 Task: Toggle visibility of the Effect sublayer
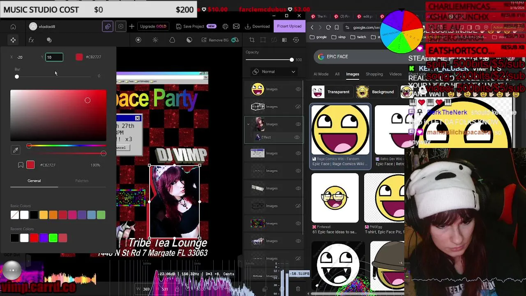point(297,137)
